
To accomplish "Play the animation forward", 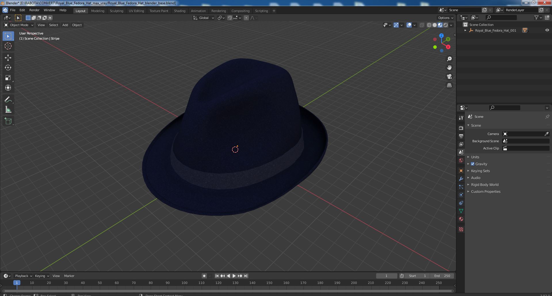I will [x=234, y=276].
